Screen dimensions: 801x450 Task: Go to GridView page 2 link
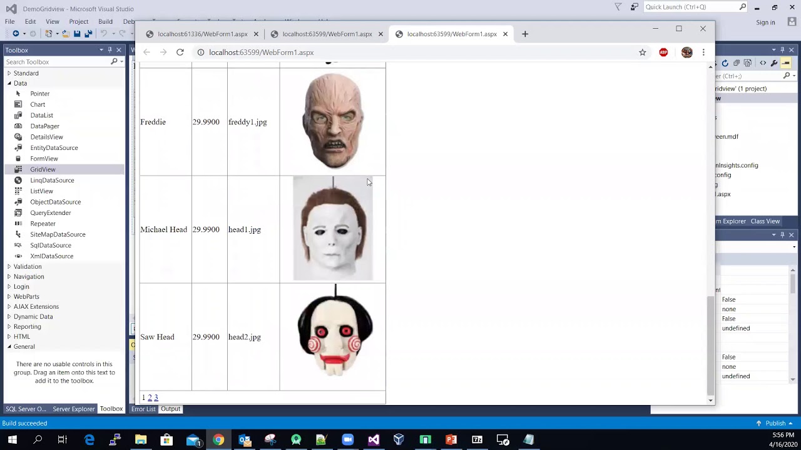tap(150, 397)
